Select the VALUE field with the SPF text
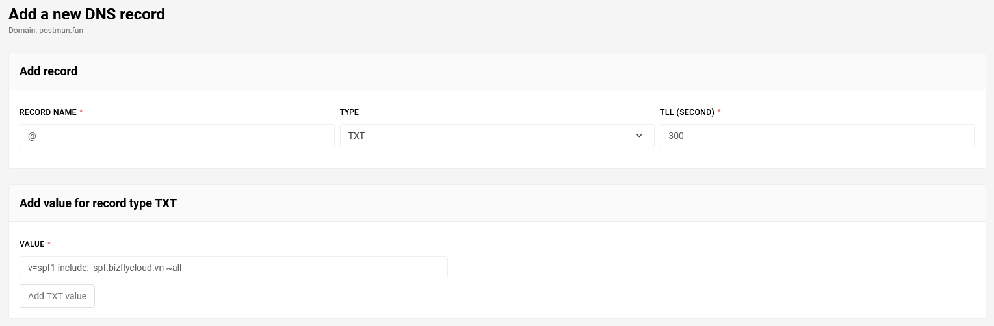Viewport: 994px width, 326px height. (x=233, y=268)
